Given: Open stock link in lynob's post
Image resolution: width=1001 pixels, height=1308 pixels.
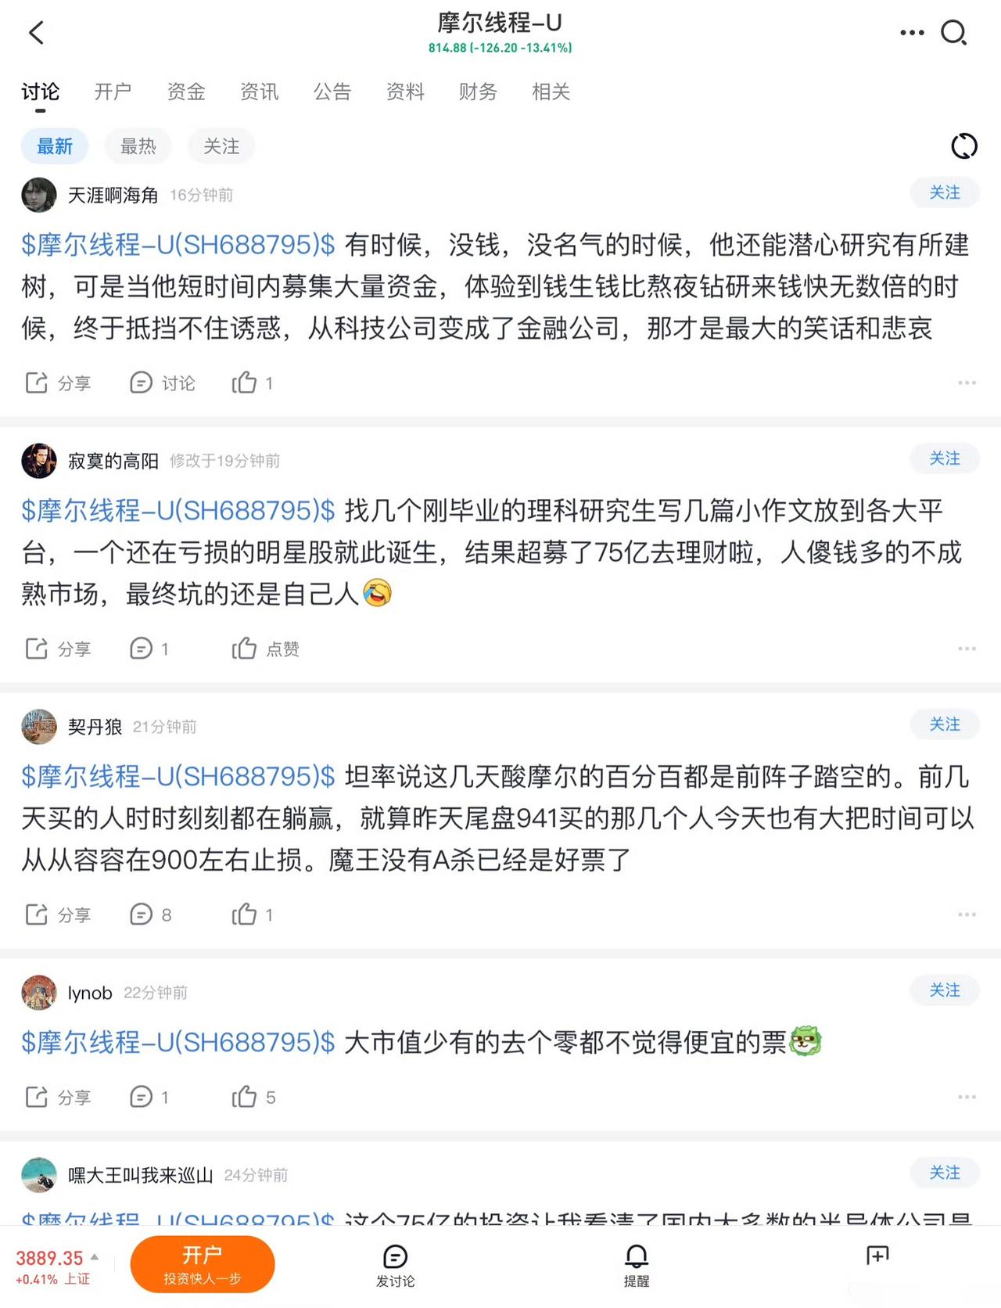Looking at the screenshot, I should pos(178,1043).
